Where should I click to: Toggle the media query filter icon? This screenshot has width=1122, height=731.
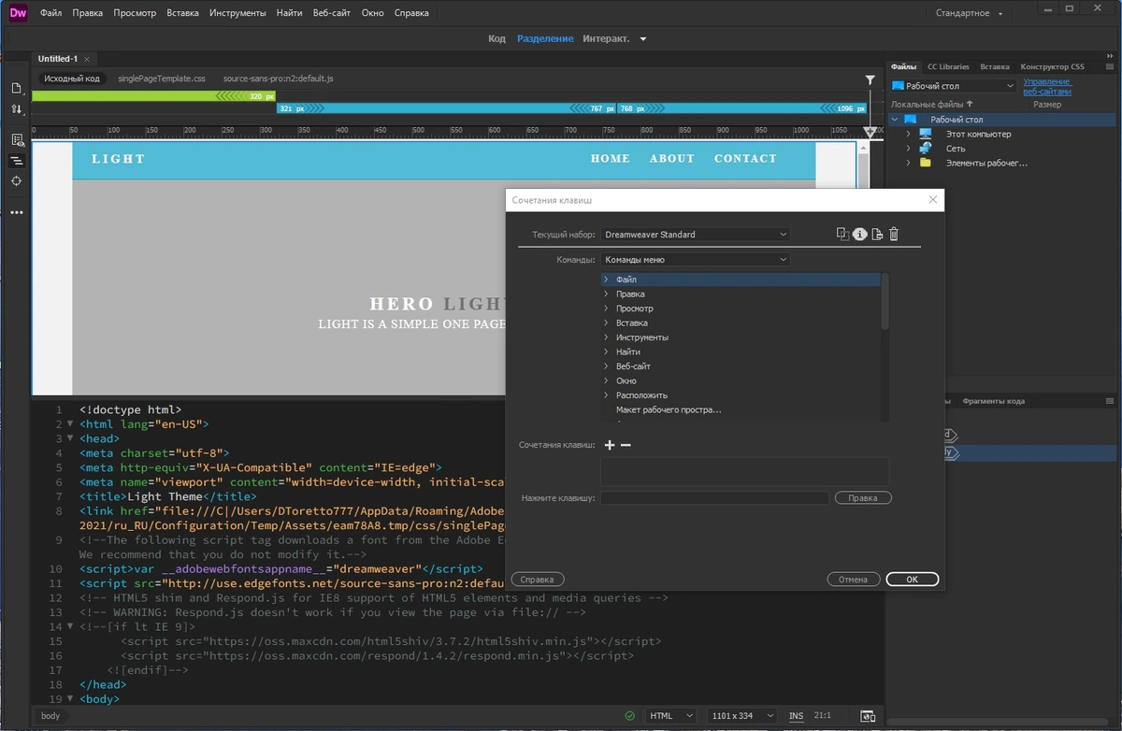pyautogui.click(x=870, y=79)
